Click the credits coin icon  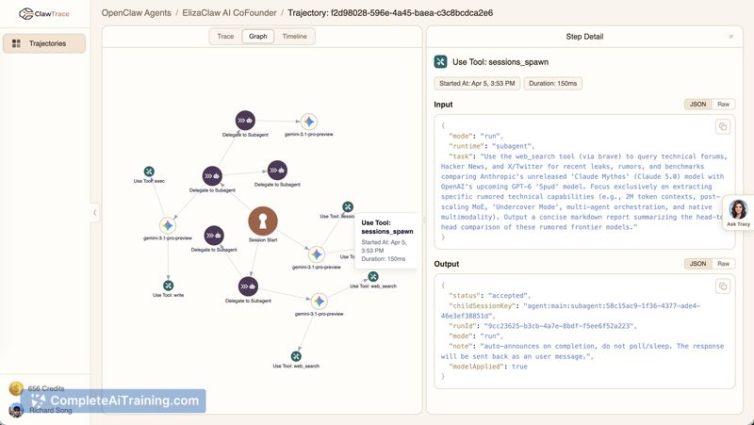pyautogui.click(x=16, y=388)
